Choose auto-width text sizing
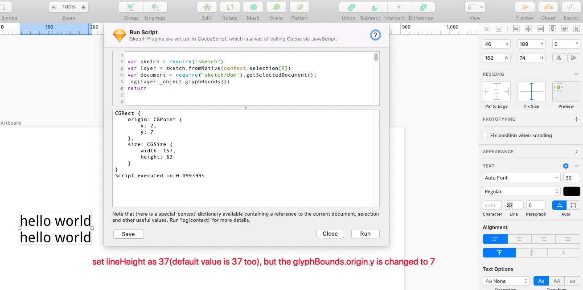Image resolution: width=583 pixels, height=290 pixels. click(559, 205)
